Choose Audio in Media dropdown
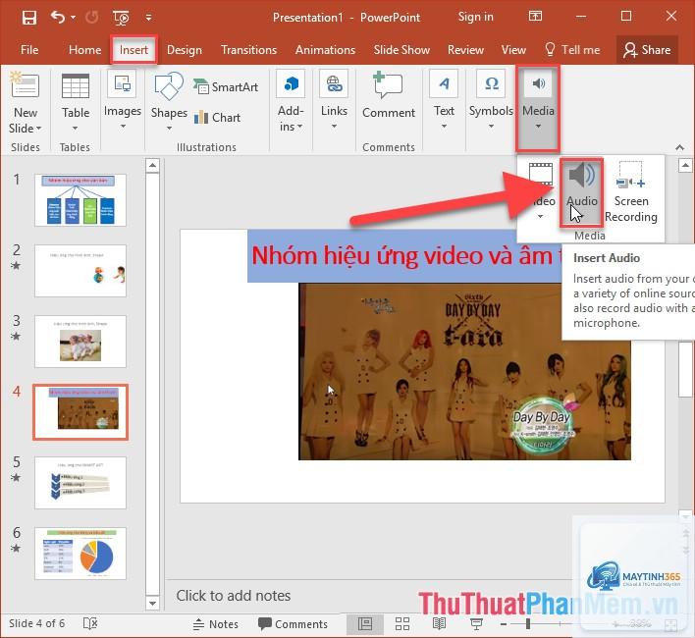The height and width of the screenshot is (638, 695). (581, 192)
